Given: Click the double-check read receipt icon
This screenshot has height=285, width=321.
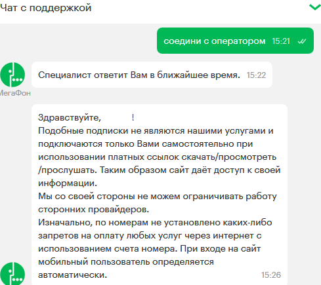Looking at the screenshot, I should point(302,41).
